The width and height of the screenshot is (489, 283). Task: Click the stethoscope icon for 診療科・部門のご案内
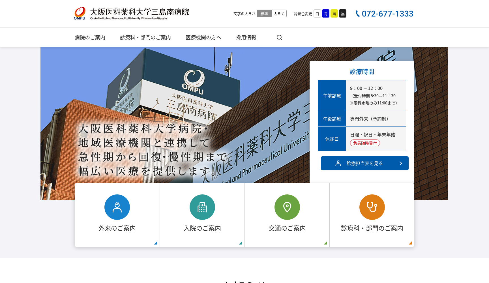pos(372,207)
